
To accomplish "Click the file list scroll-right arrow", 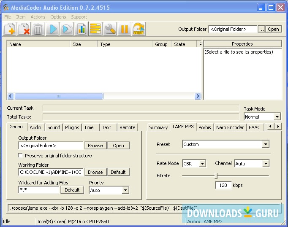I will [198, 96].
